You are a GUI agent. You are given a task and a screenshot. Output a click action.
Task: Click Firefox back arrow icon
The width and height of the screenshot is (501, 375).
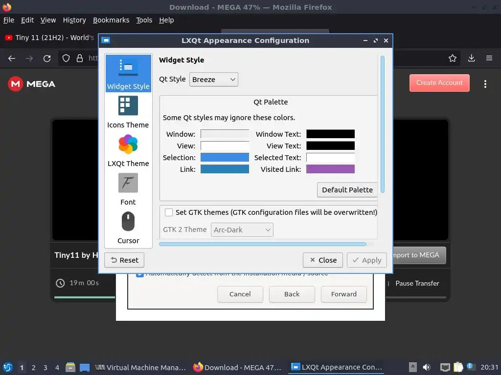pos(12,59)
